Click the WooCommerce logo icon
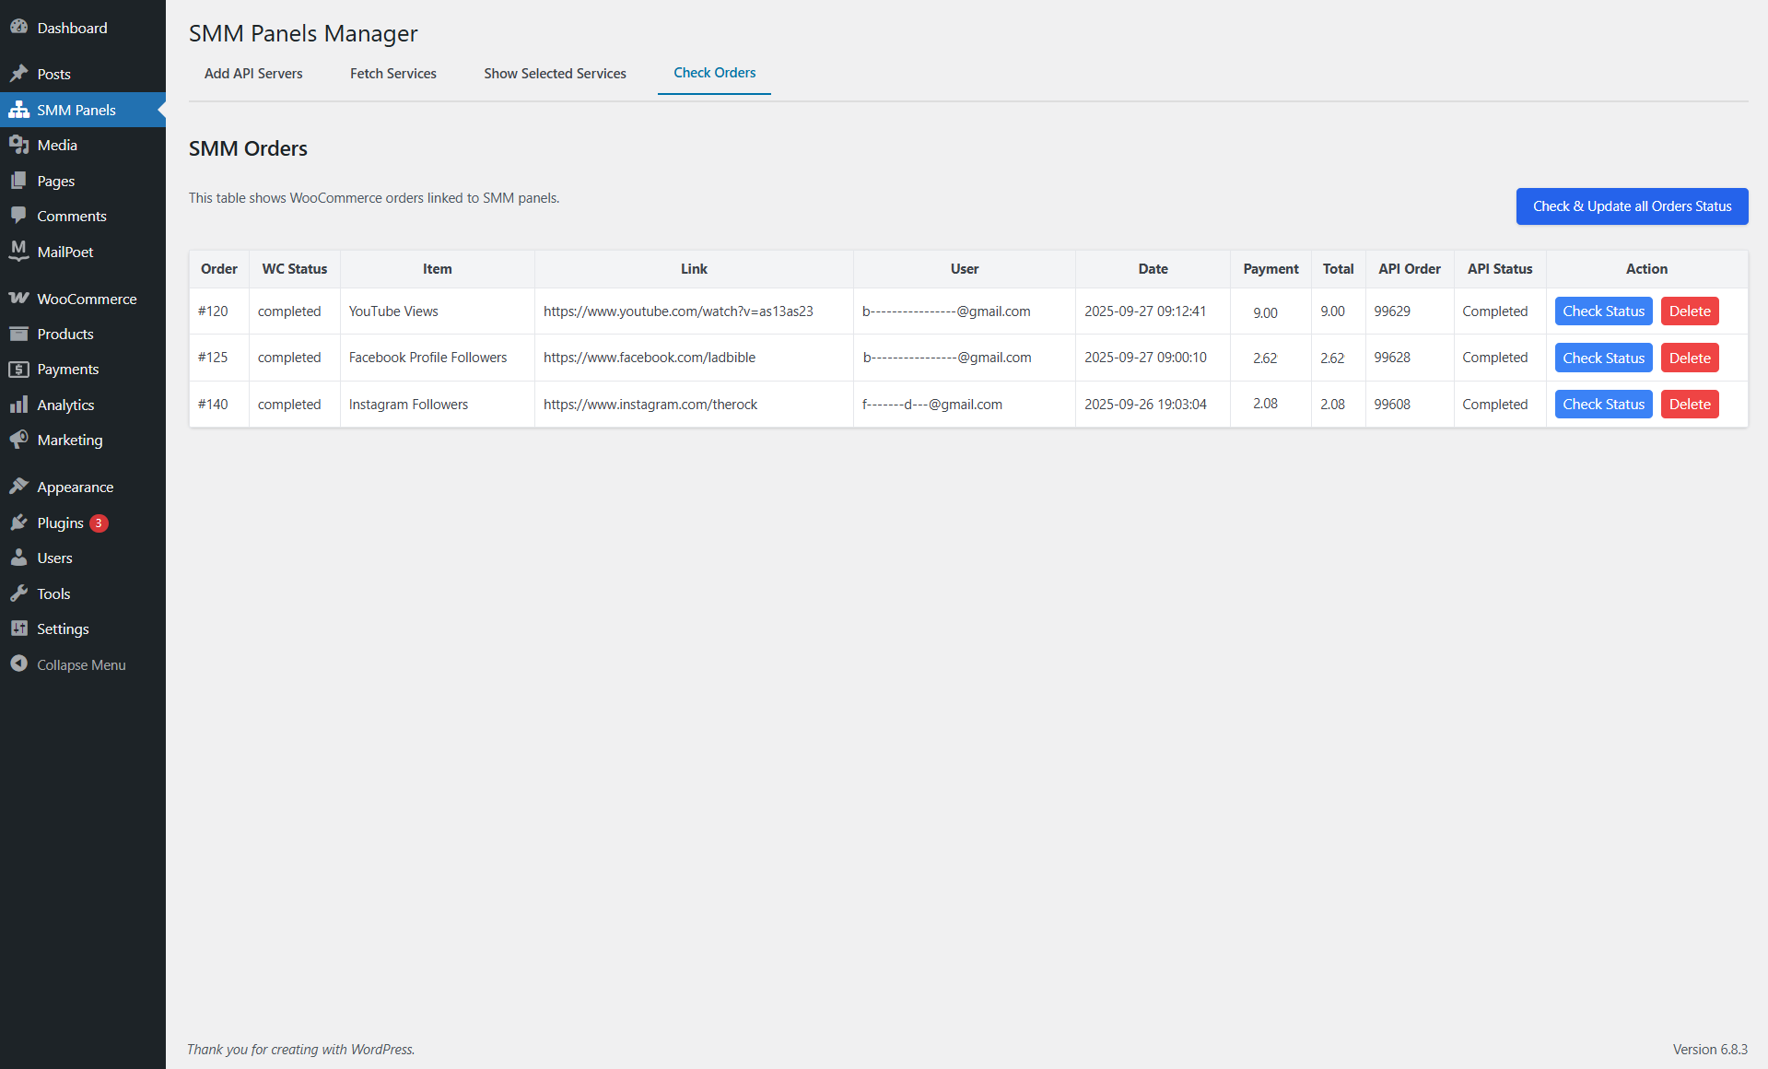Screen dimensions: 1768x1069 18,299
